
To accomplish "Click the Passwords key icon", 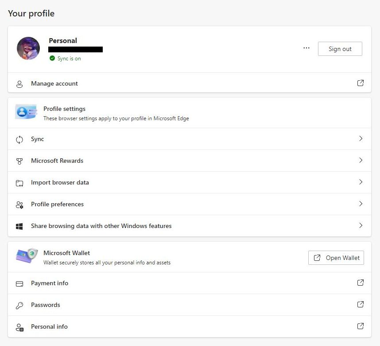I will coord(19,306).
